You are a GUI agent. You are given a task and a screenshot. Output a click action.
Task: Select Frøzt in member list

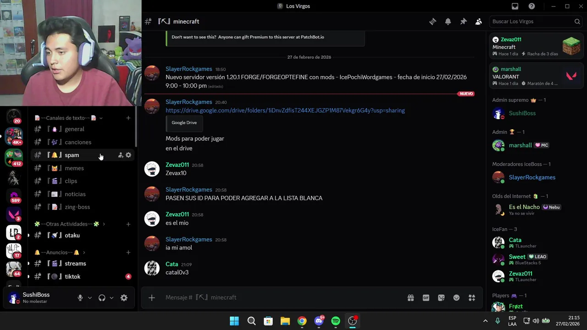point(536,306)
